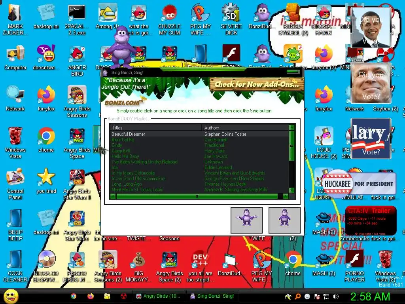Open the Computer desktop icon
The width and height of the screenshot is (405, 304).
(15, 57)
